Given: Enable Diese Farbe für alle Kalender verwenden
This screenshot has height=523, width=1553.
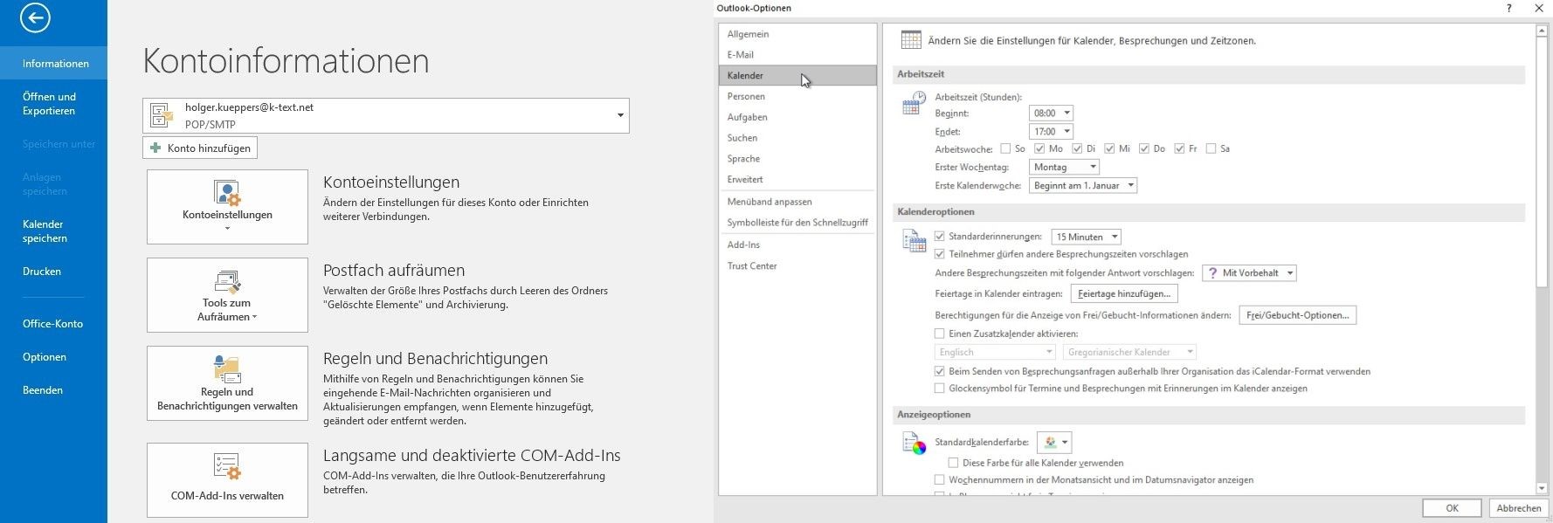Looking at the screenshot, I should (954, 463).
